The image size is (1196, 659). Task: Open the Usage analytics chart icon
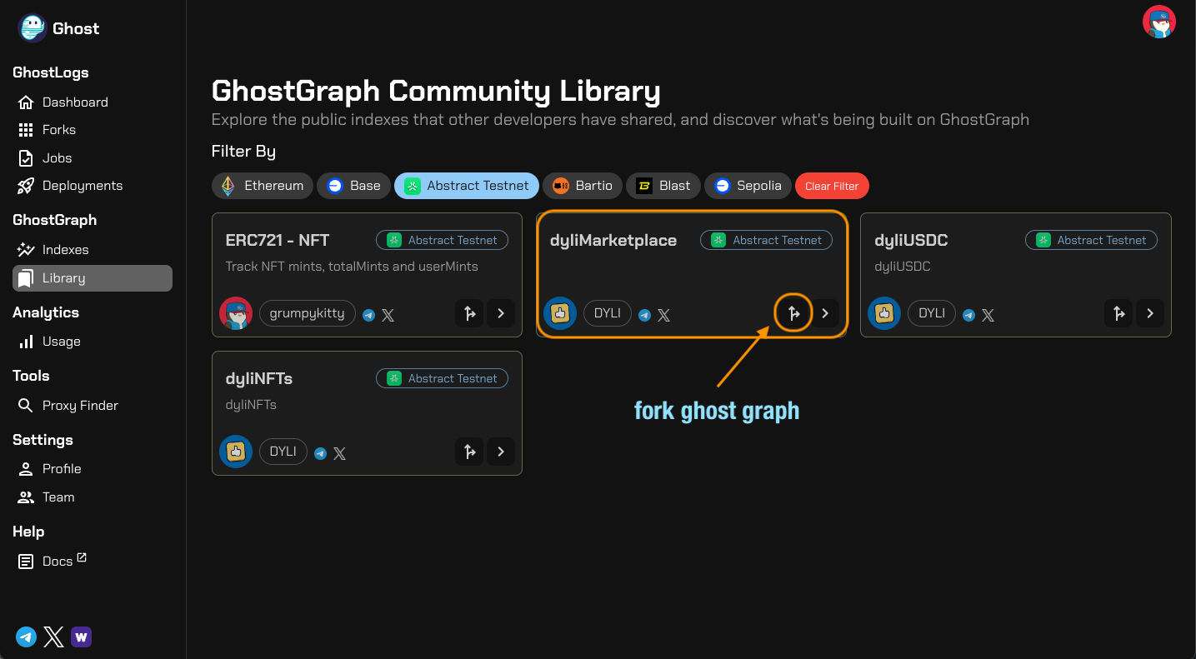28,342
